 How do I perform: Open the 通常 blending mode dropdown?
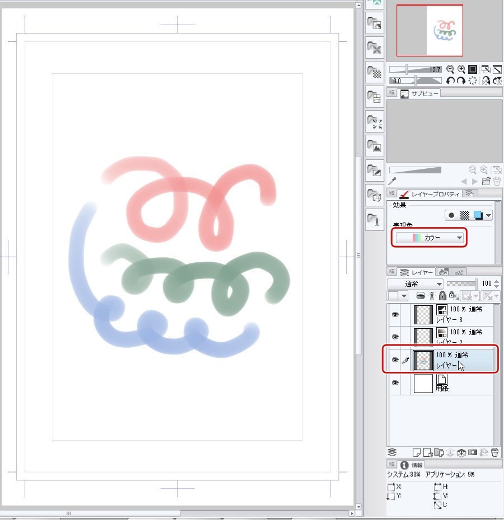(416, 284)
